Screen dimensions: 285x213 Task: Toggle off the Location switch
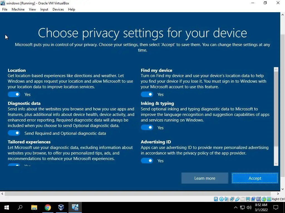pos(14,94)
